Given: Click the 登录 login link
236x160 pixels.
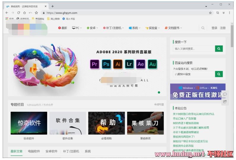Looking at the screenshot, I should pos(214,28).
